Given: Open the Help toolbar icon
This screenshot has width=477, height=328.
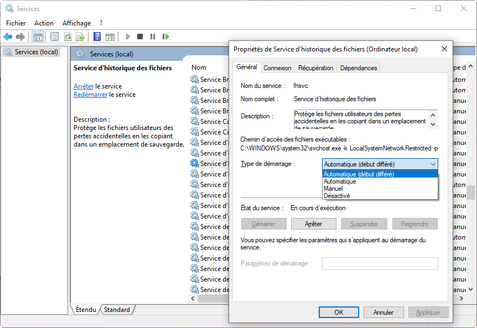Looking at the screenshot, I should (97, 37).
